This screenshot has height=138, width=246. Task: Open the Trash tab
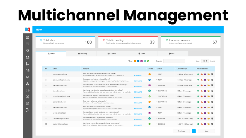[x=141, y=54]
